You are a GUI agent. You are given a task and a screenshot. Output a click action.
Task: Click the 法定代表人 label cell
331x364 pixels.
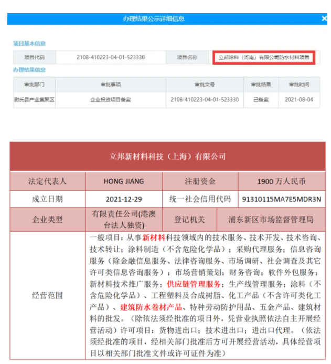(x=48, y=181)
